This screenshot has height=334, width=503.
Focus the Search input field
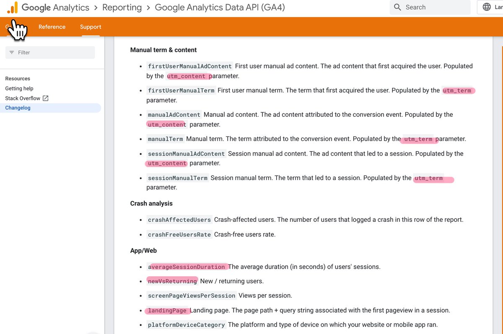[430, 8]
